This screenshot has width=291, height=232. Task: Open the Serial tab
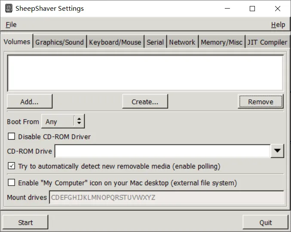(155, 42)
